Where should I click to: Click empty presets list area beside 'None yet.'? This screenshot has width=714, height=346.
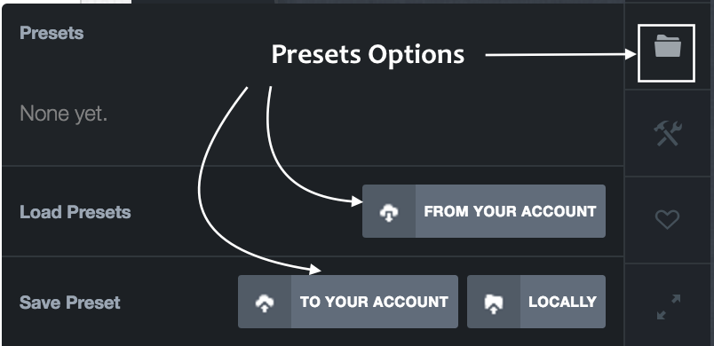(364, 114)
